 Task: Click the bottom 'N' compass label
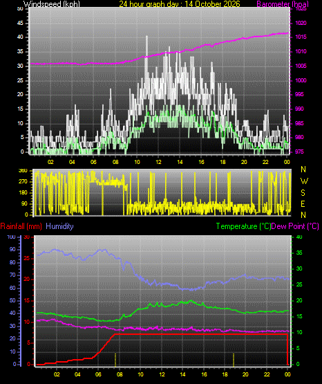[x=303, y=215]
